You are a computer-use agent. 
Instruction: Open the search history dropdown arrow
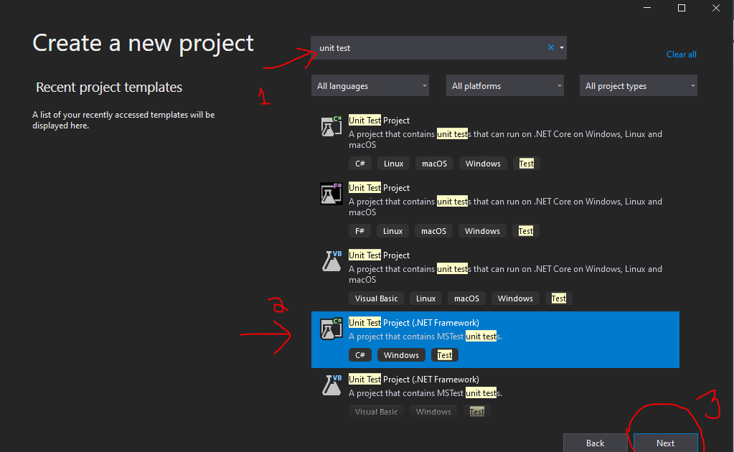click(560, 47)
